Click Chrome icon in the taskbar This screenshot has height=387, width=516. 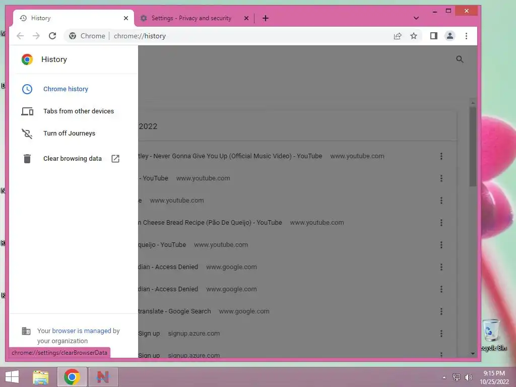click(x=72, y=377)
